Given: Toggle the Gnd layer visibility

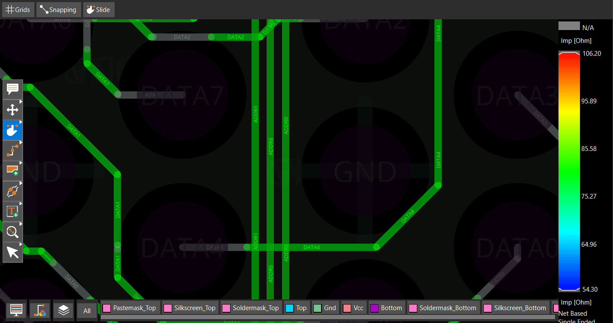Looking at the screenshot, I should coord(325,308).
